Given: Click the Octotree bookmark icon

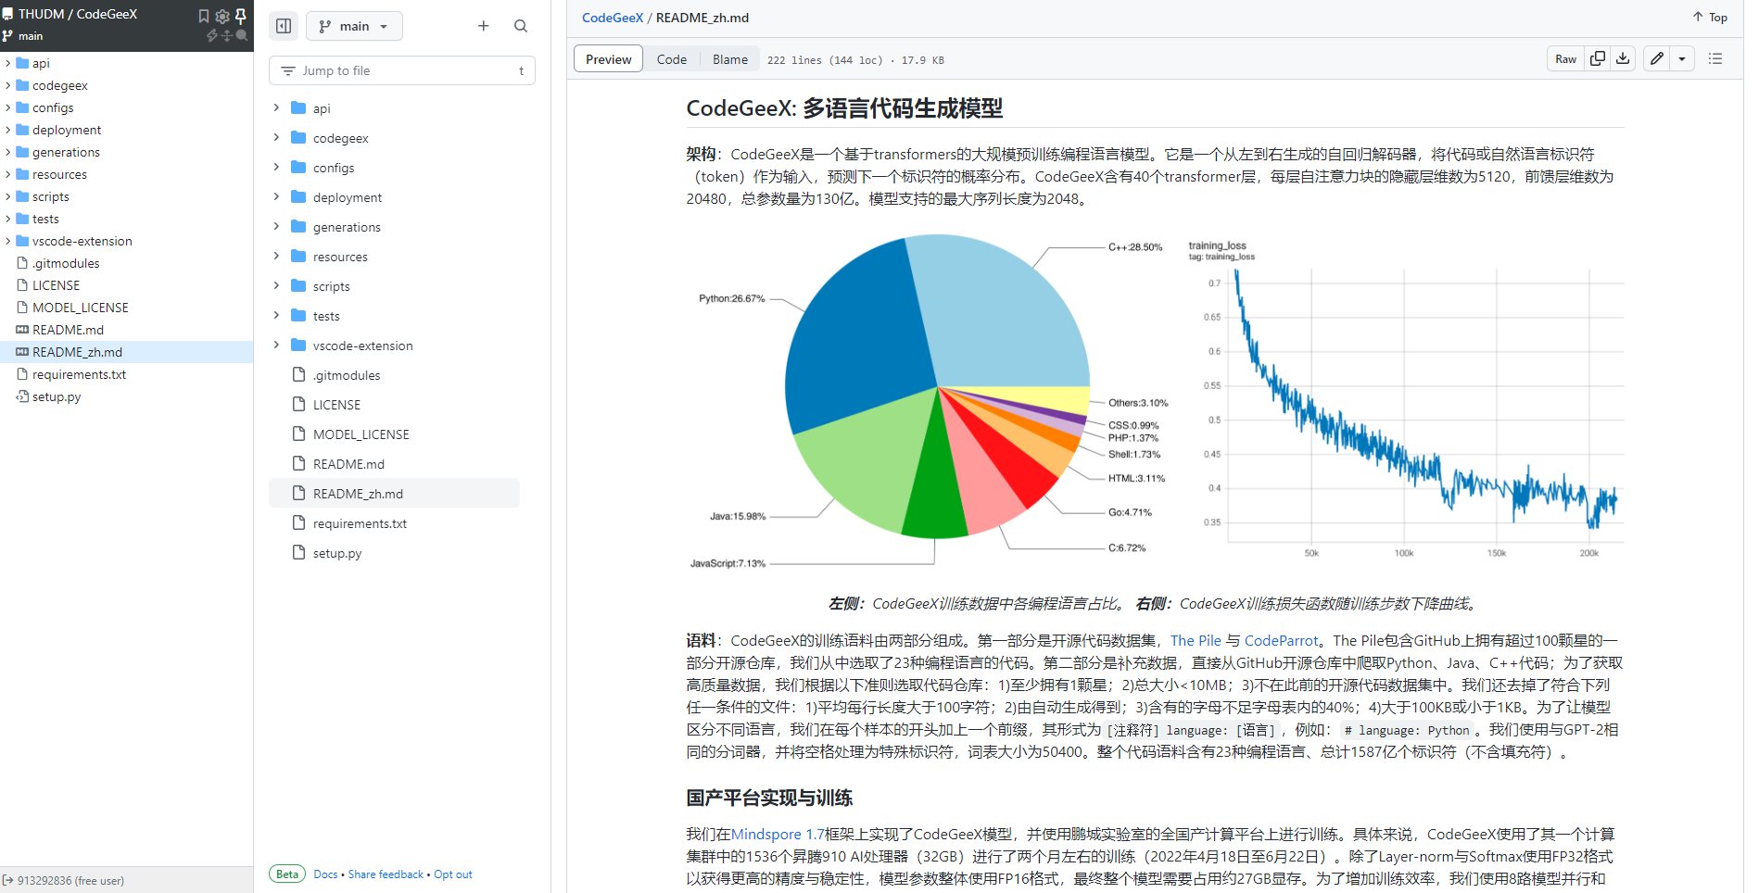Looking at the screenshot, I should 204,16.
